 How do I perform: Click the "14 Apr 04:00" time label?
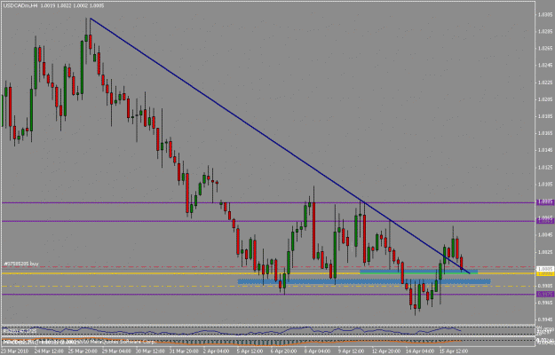coord(420,351)
